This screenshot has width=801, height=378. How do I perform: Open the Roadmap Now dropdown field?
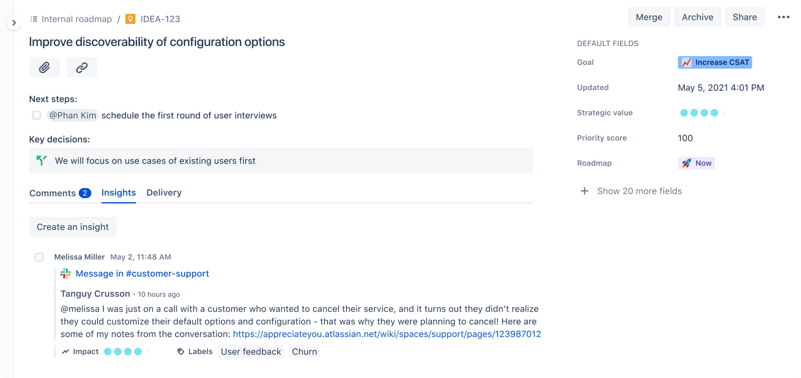[x=696, y=163]
